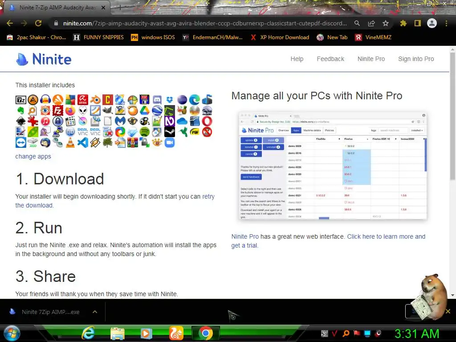Click the Zoom camera icon in the app list

pos(170,143)
